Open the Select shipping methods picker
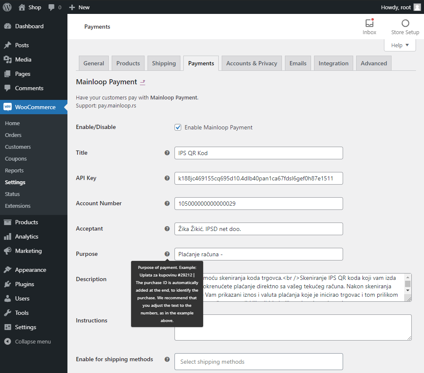The height and width of the screenshot is (373, 424). point(258,362)
